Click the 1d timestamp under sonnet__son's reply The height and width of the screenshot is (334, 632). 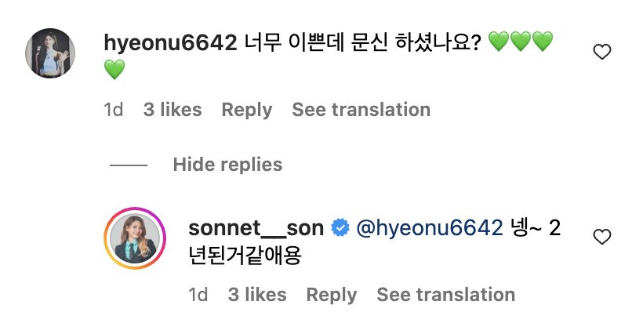198,295
